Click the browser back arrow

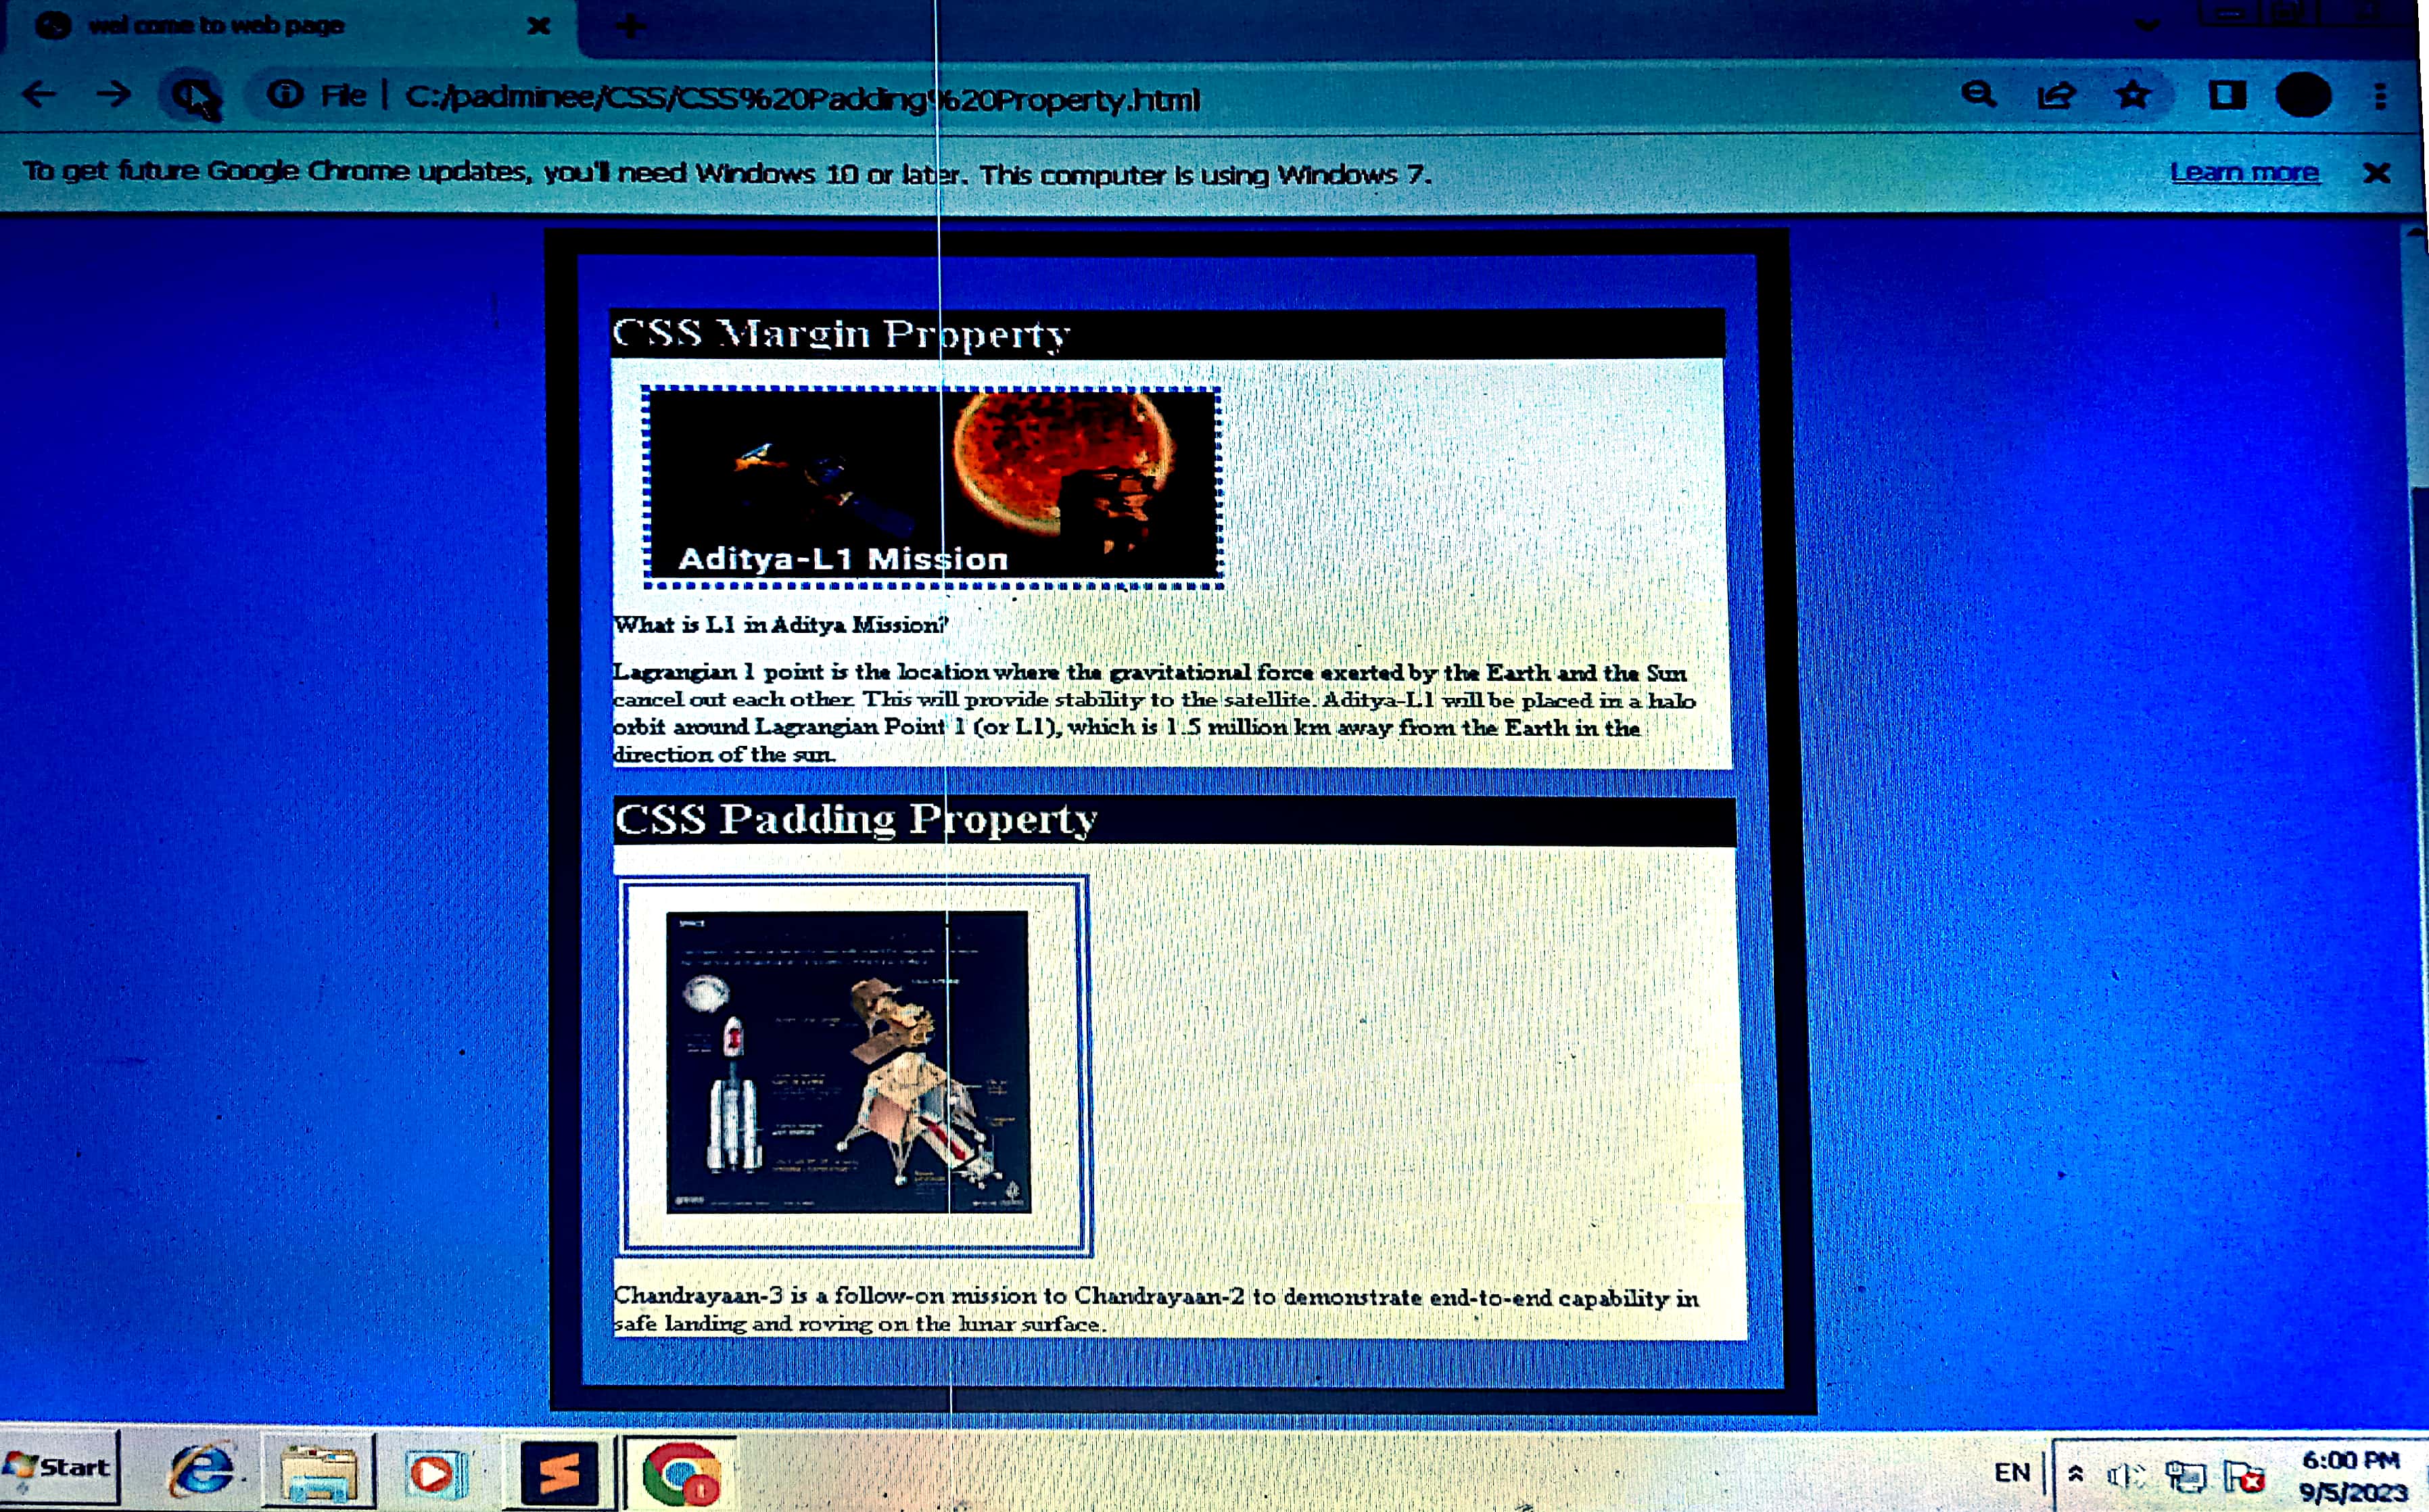(40, 95)
